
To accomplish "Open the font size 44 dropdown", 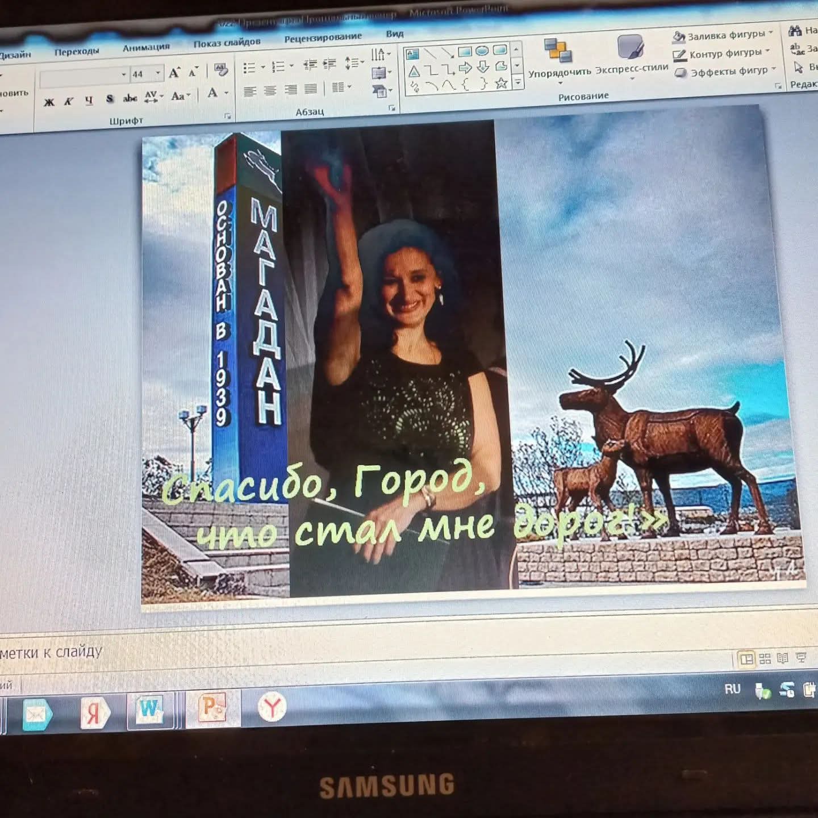I will coord(158,73).
